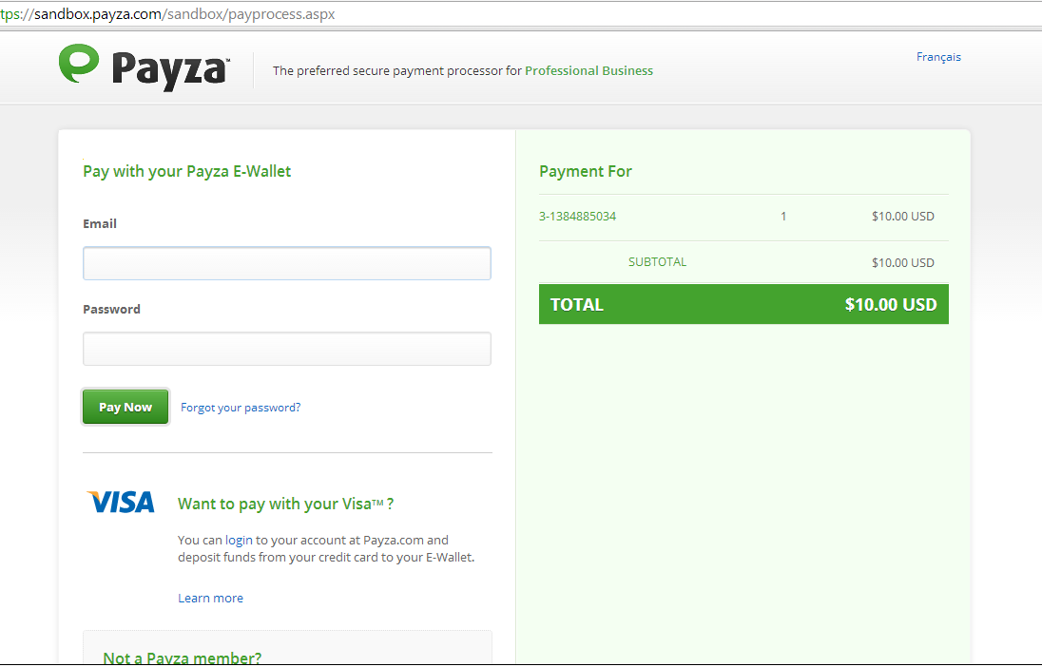Open the Forgot your password link
This screenshot has height=667, width=1042.
coord(241,408)
